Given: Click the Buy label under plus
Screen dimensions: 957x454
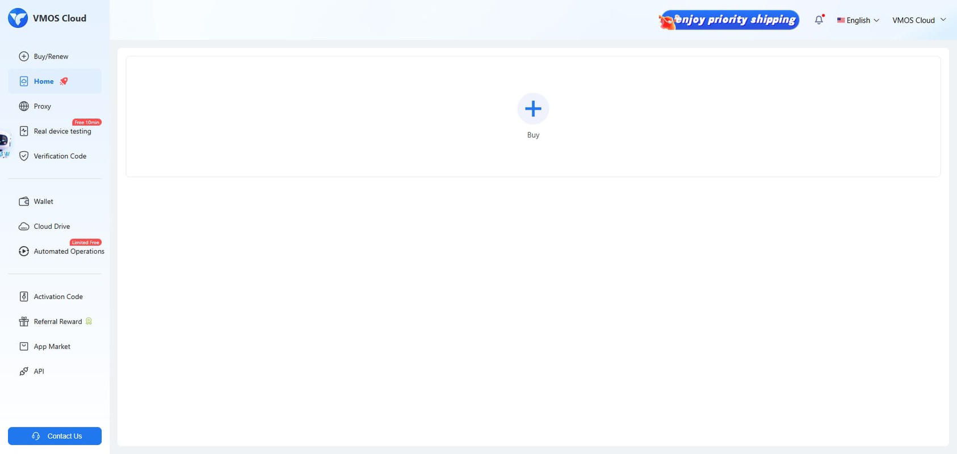Looking at the screenshot, I should tap(533, 135).
